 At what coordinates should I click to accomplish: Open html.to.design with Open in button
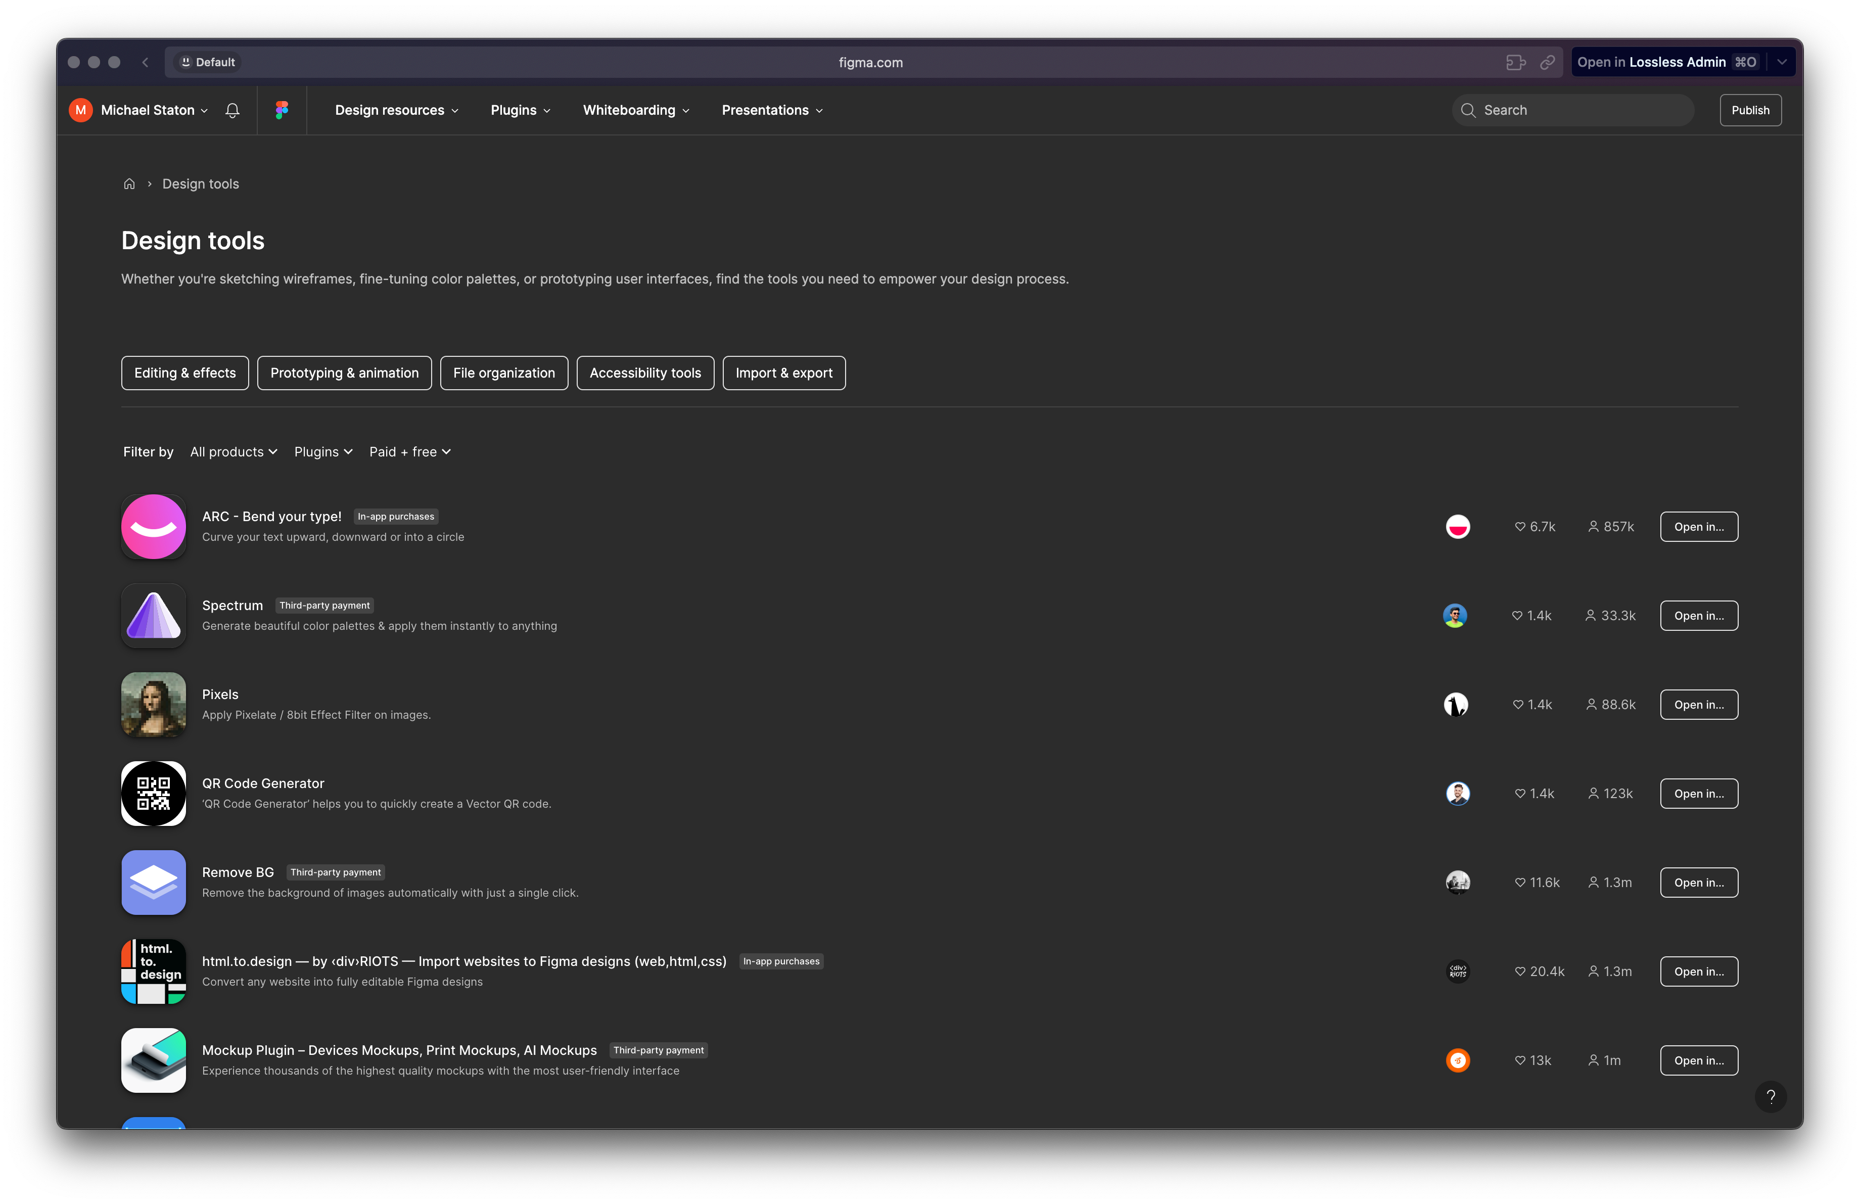1699,972
